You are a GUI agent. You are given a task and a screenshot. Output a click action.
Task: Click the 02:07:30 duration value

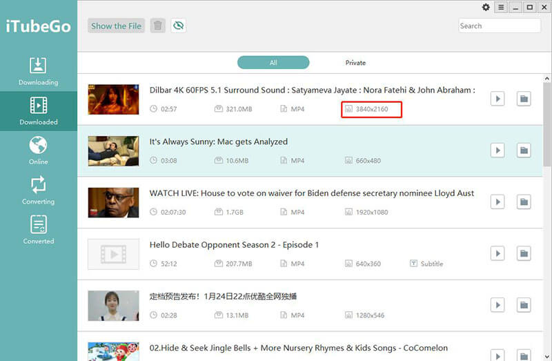[x=173, y=212]
